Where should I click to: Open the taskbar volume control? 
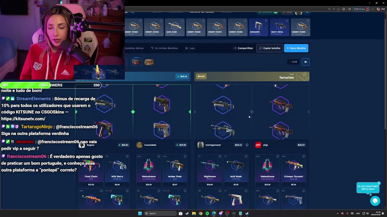coord(367,213)
